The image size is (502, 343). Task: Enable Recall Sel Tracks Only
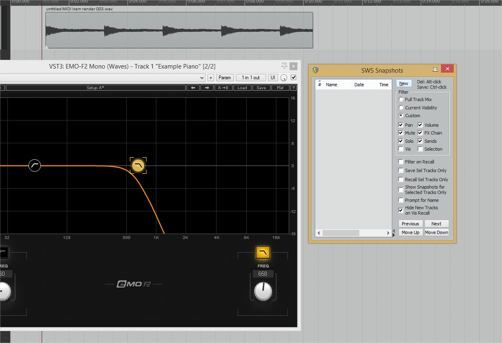tap(423, 180)
